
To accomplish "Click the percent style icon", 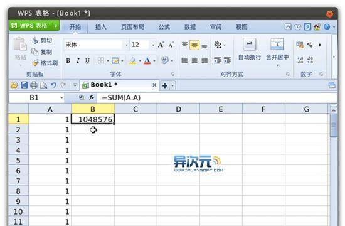I will 310,45.
